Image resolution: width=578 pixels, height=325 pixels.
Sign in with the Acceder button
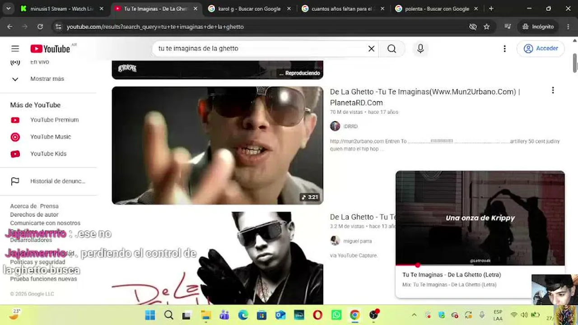[541, 48]
